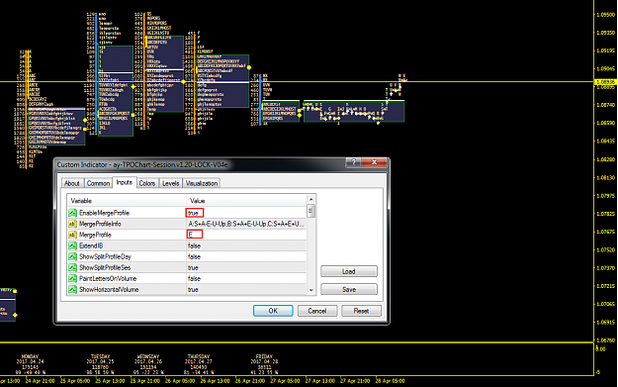This screenshot has height=387, width=618.
Task: Select the PaintLettersOnVolume variable name
Action: (108, 278)
